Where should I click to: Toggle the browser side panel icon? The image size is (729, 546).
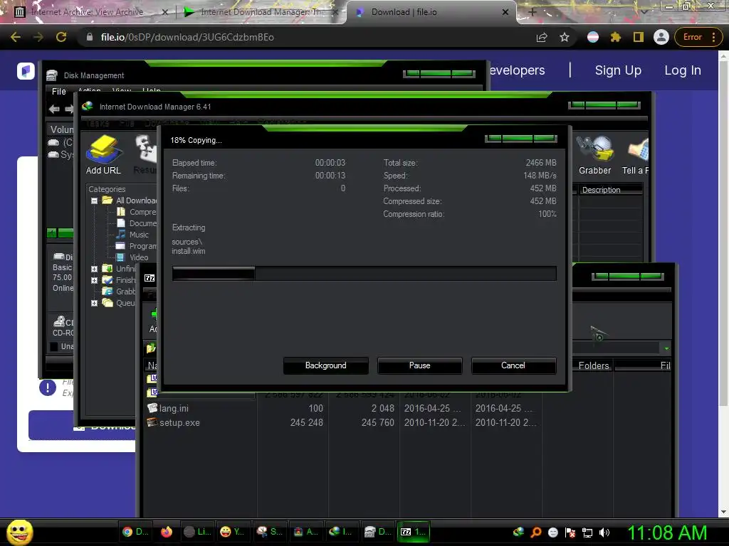639,37
